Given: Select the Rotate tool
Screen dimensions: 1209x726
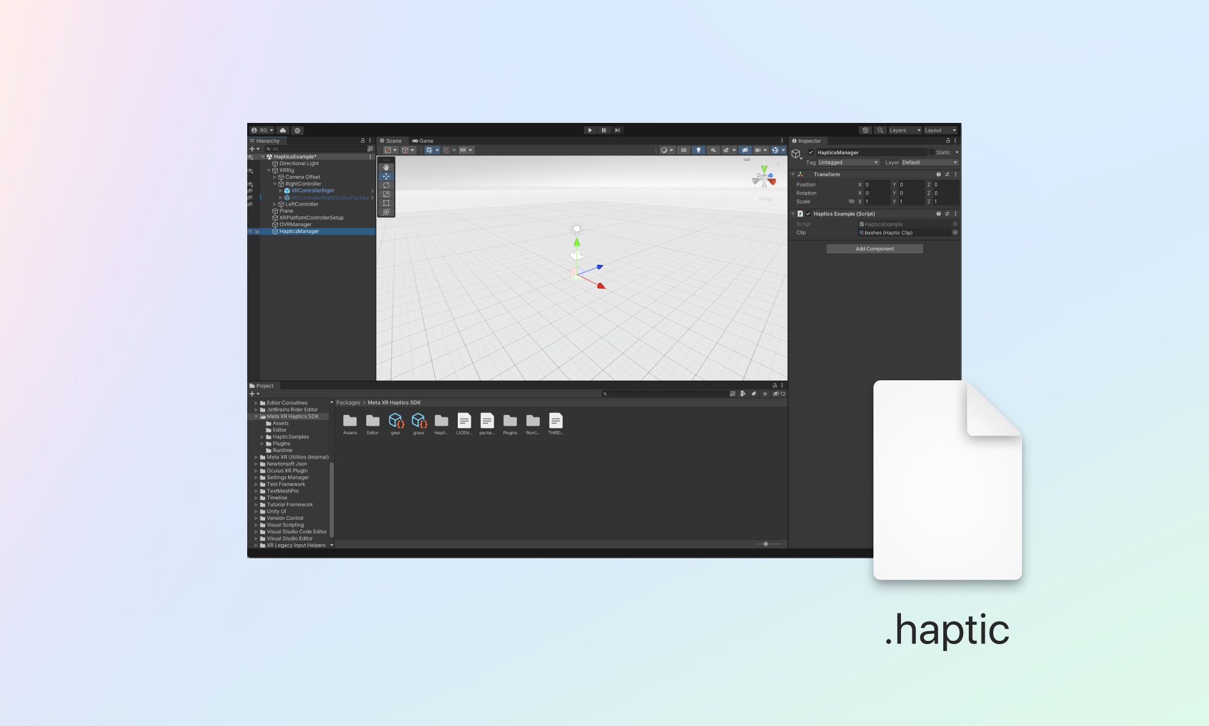Looking at the screenshot, I should [386, 186].
